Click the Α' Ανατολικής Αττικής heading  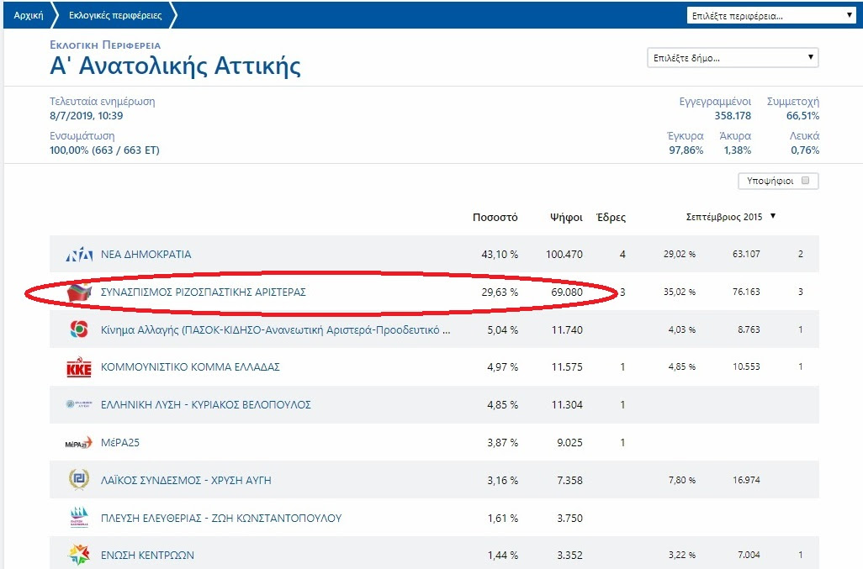[175, 66]
